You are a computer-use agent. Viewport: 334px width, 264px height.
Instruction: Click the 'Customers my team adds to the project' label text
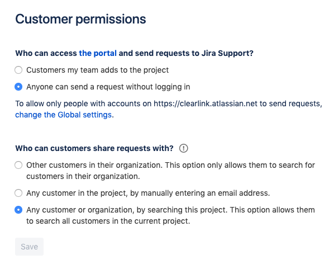98,70
